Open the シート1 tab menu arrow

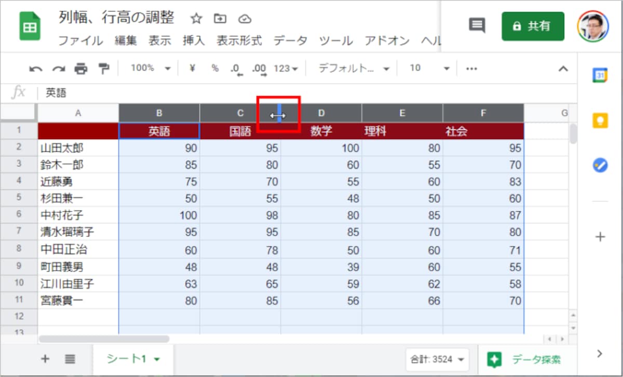pos(157,359)
